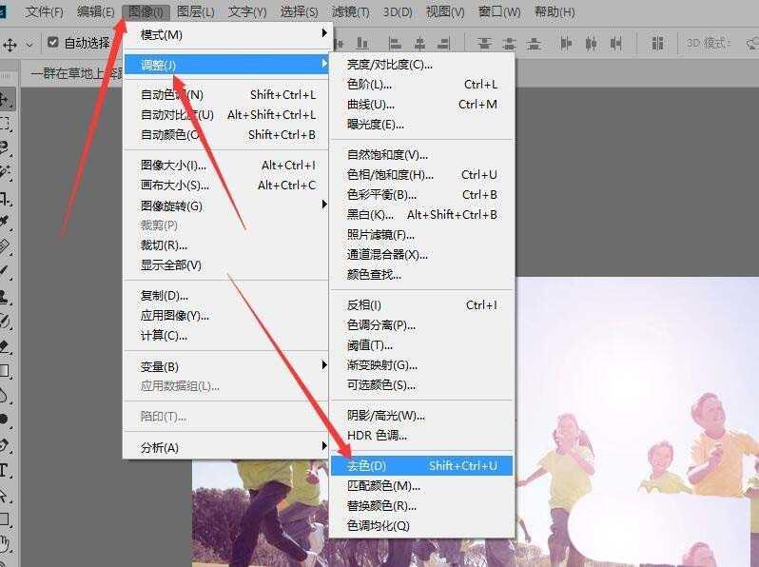This screenshot has height=567, width=759.
Task: Choose 画布大小(S)... menu item
Action: click(226, 185)
